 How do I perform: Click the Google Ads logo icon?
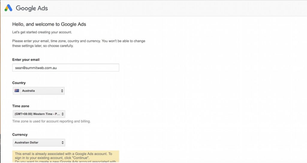click(x=8, y=8)
